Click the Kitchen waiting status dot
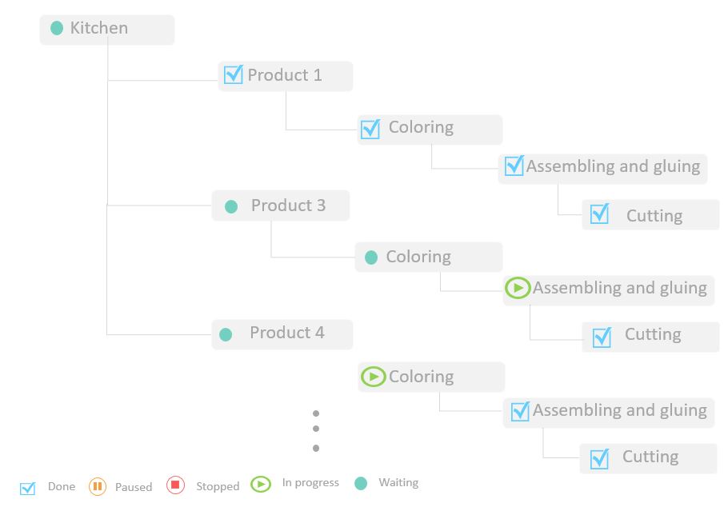724x519 pixels. [x=57, y=28]
